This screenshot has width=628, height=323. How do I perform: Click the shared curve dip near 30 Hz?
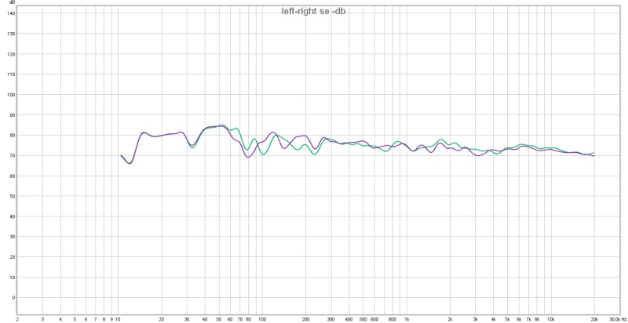192,147
